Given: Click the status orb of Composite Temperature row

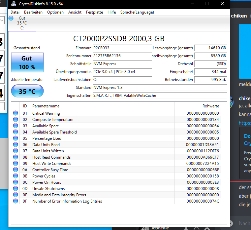Looking at the screenshot, I should pyautogui.click(x=16, y=119).
